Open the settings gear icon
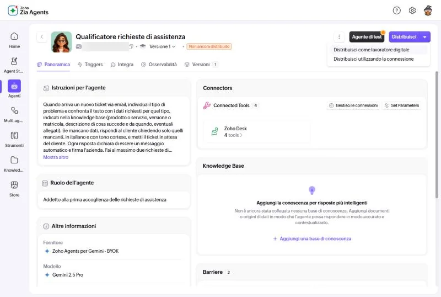 click(x=412, y=10)
